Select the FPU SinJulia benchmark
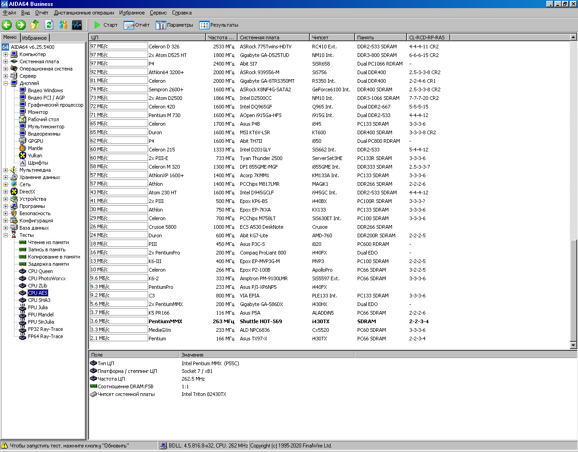 point(41,322)
